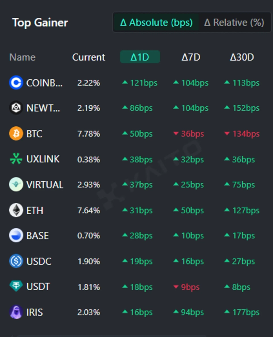This screenshot has width=273, height=337.
Task: Switch to Δ Absolute (bps) view
Action: [156, 22]
